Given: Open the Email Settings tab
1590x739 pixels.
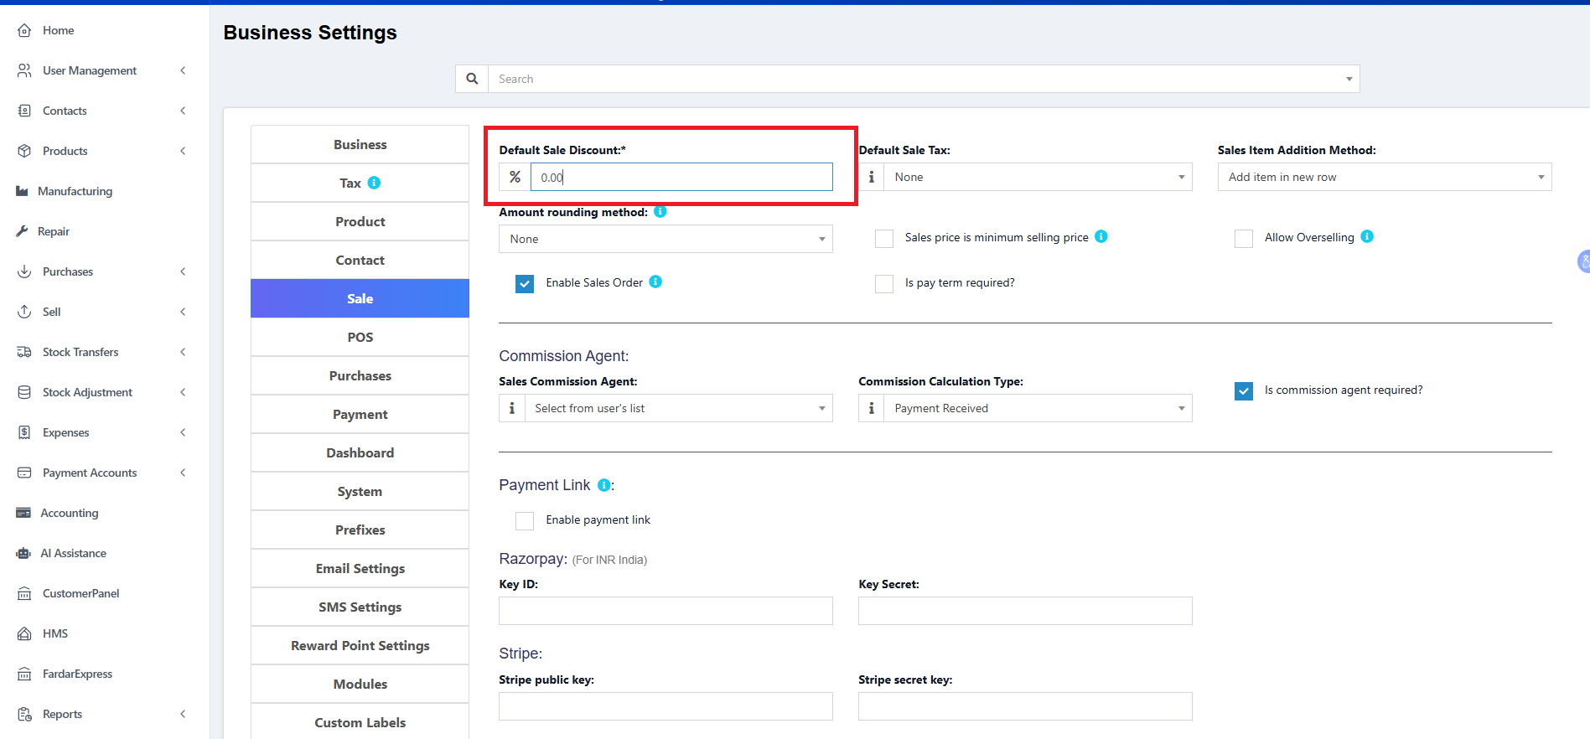Looking at the screenshot, I should (360, 568).
